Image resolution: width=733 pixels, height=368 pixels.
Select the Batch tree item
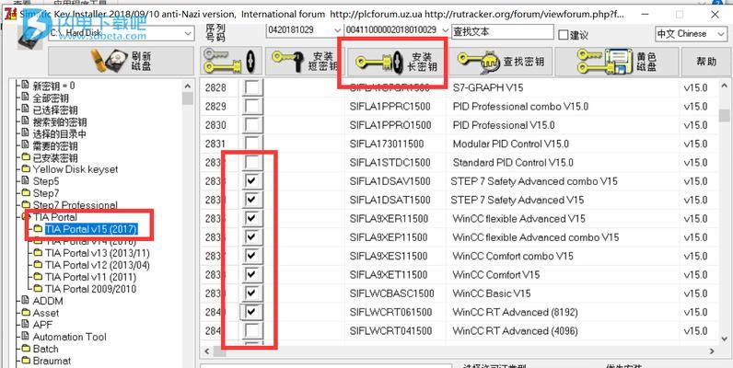point(45,349)
